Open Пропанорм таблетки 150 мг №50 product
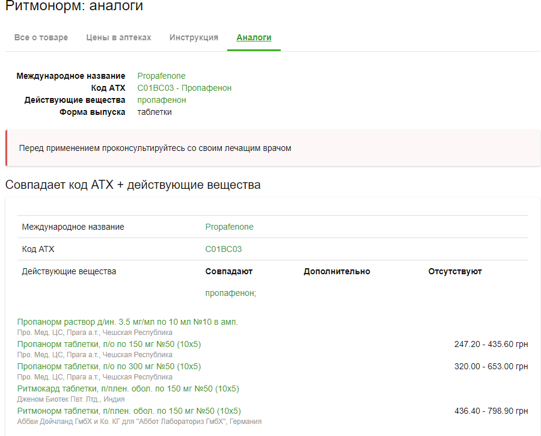541x436 pixels. pyautogui.click(x=109, y=344)
